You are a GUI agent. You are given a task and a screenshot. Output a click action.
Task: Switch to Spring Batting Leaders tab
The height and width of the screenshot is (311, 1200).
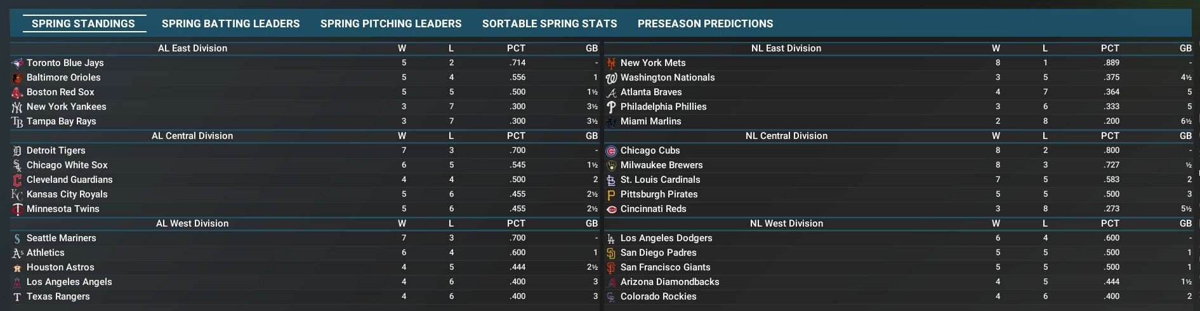click(x=230, y=23)
